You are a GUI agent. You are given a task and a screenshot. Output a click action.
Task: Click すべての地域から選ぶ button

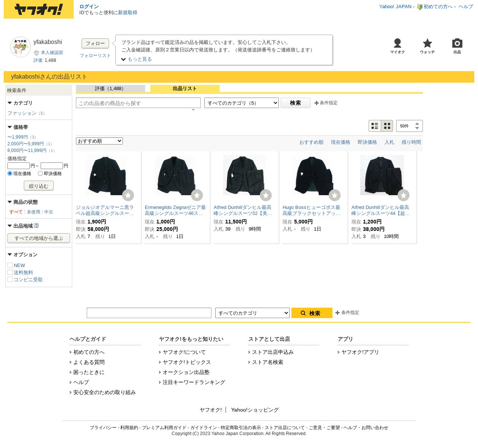tap(39, 238)
